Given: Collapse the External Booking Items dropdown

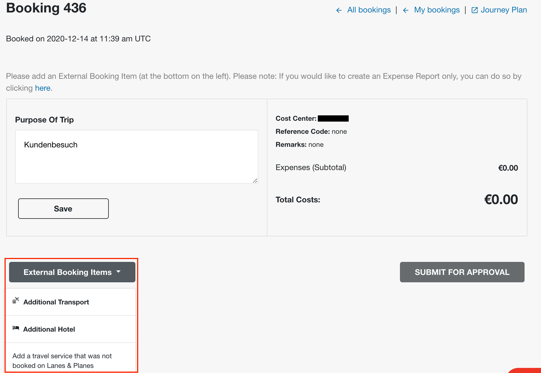Looking at the screenshot, I should 72,272.
